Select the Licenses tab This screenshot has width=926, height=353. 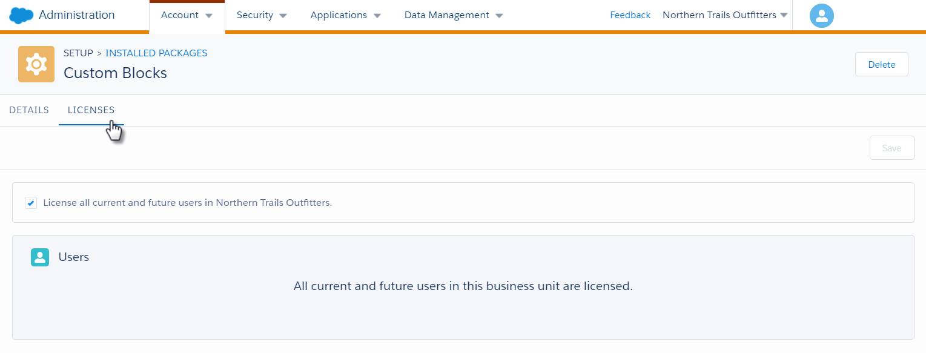91,110
